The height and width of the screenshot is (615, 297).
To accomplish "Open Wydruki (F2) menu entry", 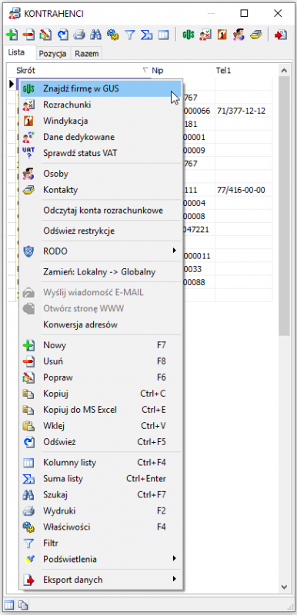I will pyautogui.click(x=101, y=510).
